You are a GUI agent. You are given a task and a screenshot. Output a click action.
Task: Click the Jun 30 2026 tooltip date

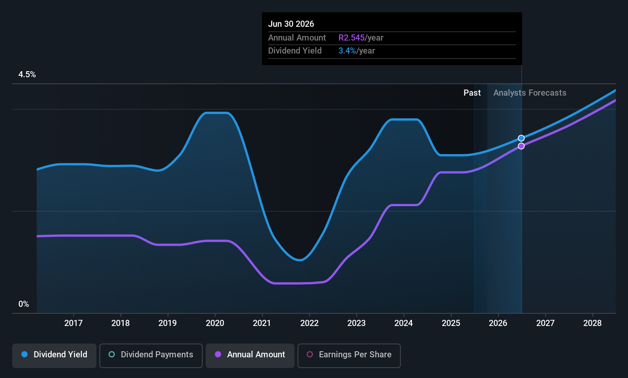tap(291, 24)
